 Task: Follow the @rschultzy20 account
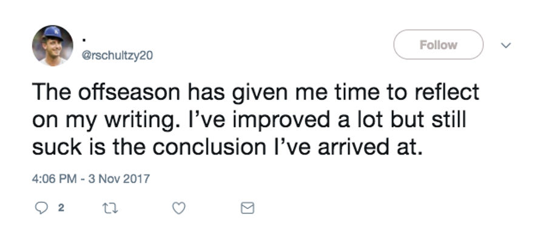(x=439, y=44)
